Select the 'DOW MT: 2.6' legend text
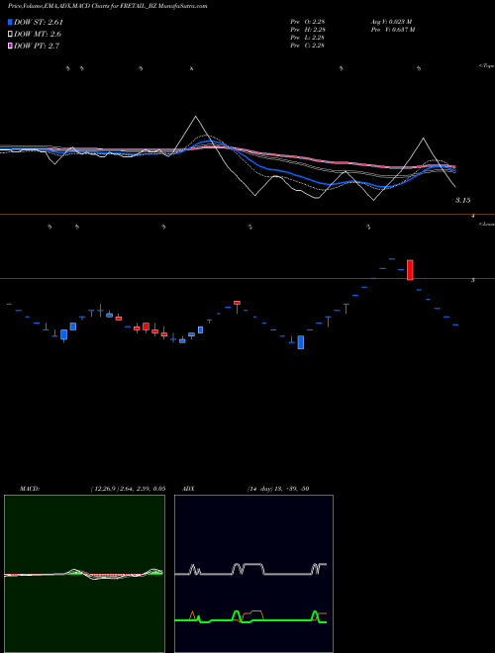495x653 pixels. tap(38, 35)
